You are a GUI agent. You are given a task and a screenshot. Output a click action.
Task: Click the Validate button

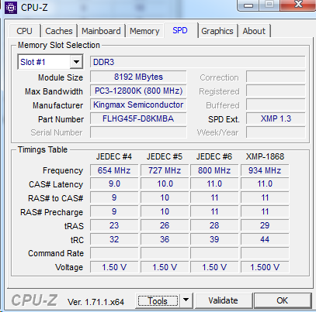(x=223, y=300)
